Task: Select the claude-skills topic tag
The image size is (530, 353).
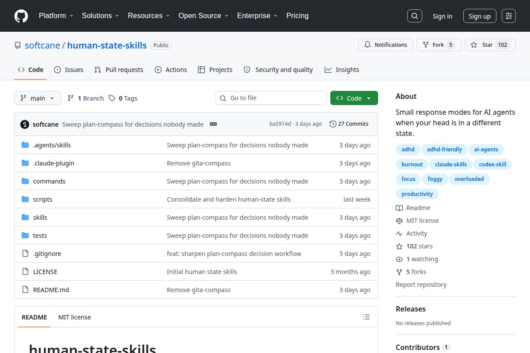Action: pos(451,164)
